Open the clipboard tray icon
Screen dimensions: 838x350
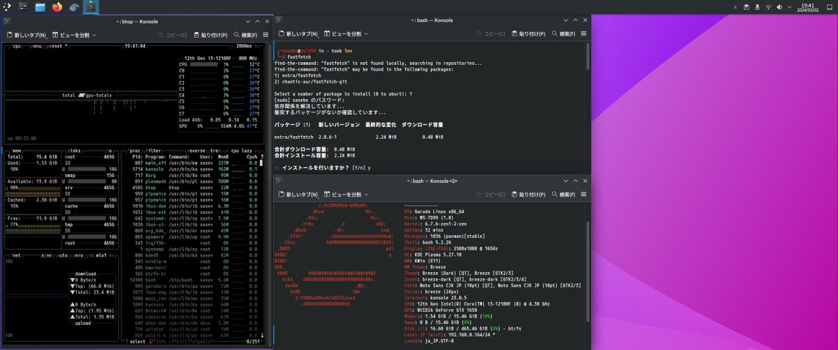747,7
